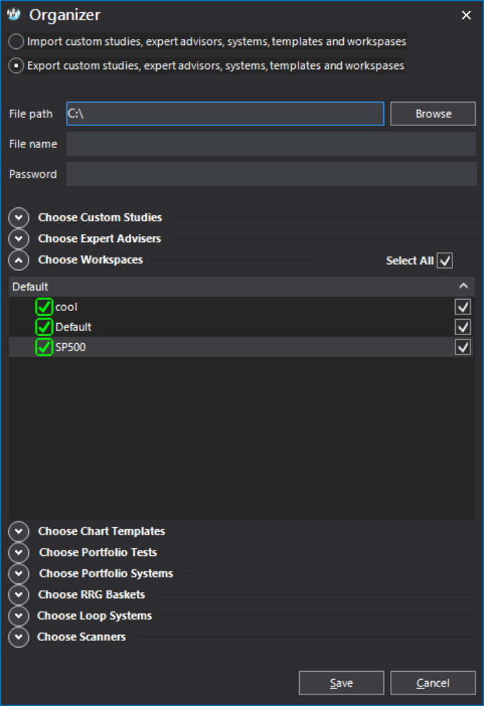Image resolution: width=484 pixels, height=706 pixels.
Task: Expand Choose Scanners with its round arrow icon
Action: (x=19, y=637)
